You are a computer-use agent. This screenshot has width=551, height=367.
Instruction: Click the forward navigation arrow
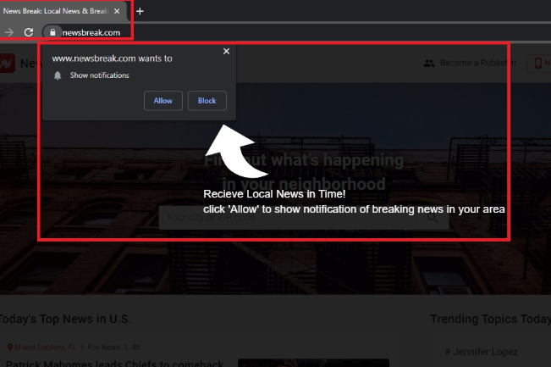[9, 32]
